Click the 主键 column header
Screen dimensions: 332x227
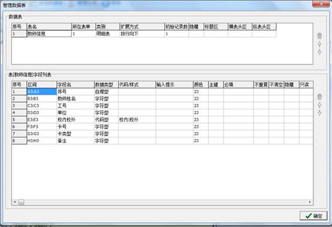(216, 85)
